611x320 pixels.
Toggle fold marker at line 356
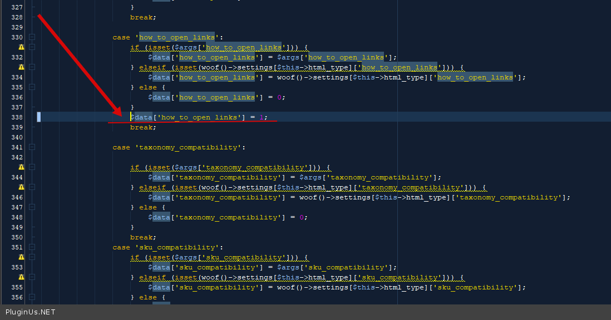click(x=32, y=297)
